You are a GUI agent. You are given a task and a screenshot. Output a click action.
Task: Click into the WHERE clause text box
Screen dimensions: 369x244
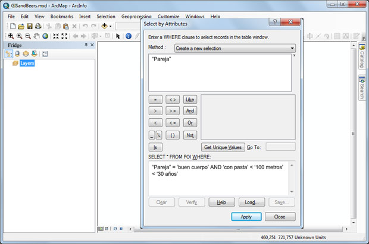pyautogui.click(x=218, y=179)
